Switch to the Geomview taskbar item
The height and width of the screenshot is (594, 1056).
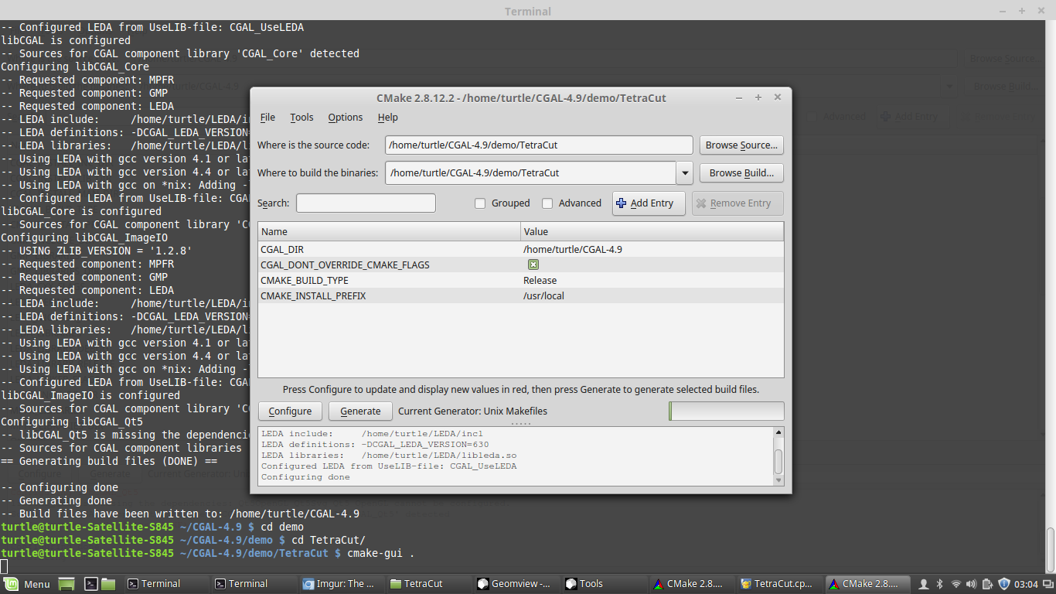[x=515, y=584]
